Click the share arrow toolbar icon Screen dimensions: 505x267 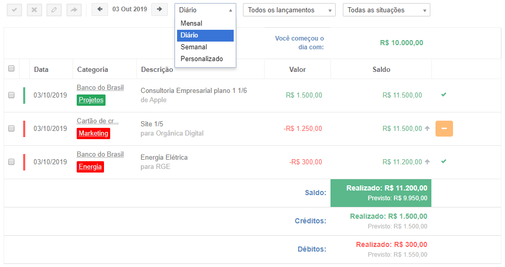point(74,10)
